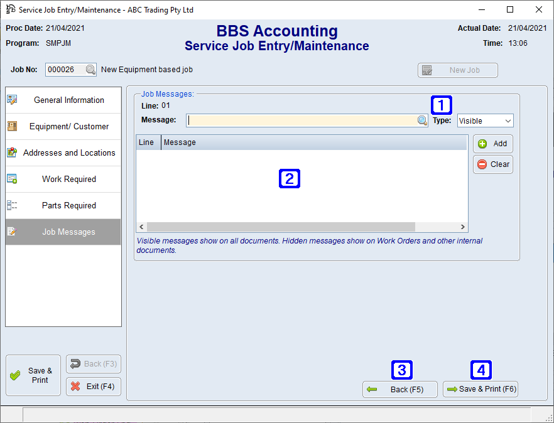Open the Message lookup magnifier icon
Screen dimensions: 554x423
click(x=421, y=120)
